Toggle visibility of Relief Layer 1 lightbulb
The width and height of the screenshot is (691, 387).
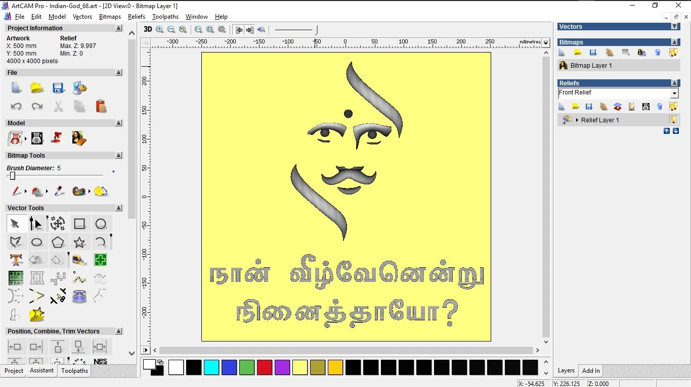674,120
